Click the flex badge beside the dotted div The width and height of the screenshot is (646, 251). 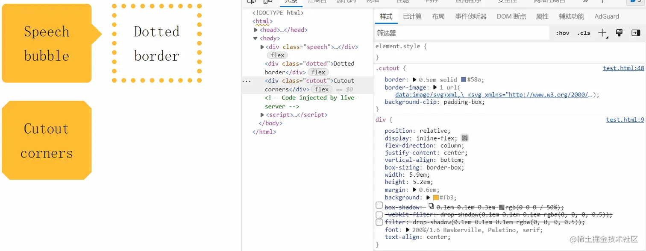(x=318, y=72)
